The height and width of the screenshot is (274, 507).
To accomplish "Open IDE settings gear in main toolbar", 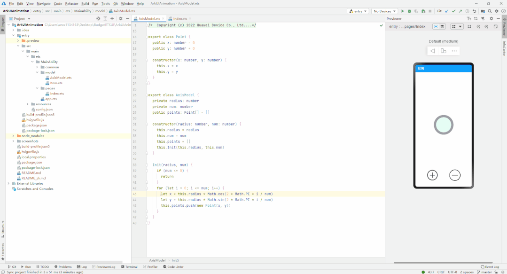I will [x=497, y=11].
